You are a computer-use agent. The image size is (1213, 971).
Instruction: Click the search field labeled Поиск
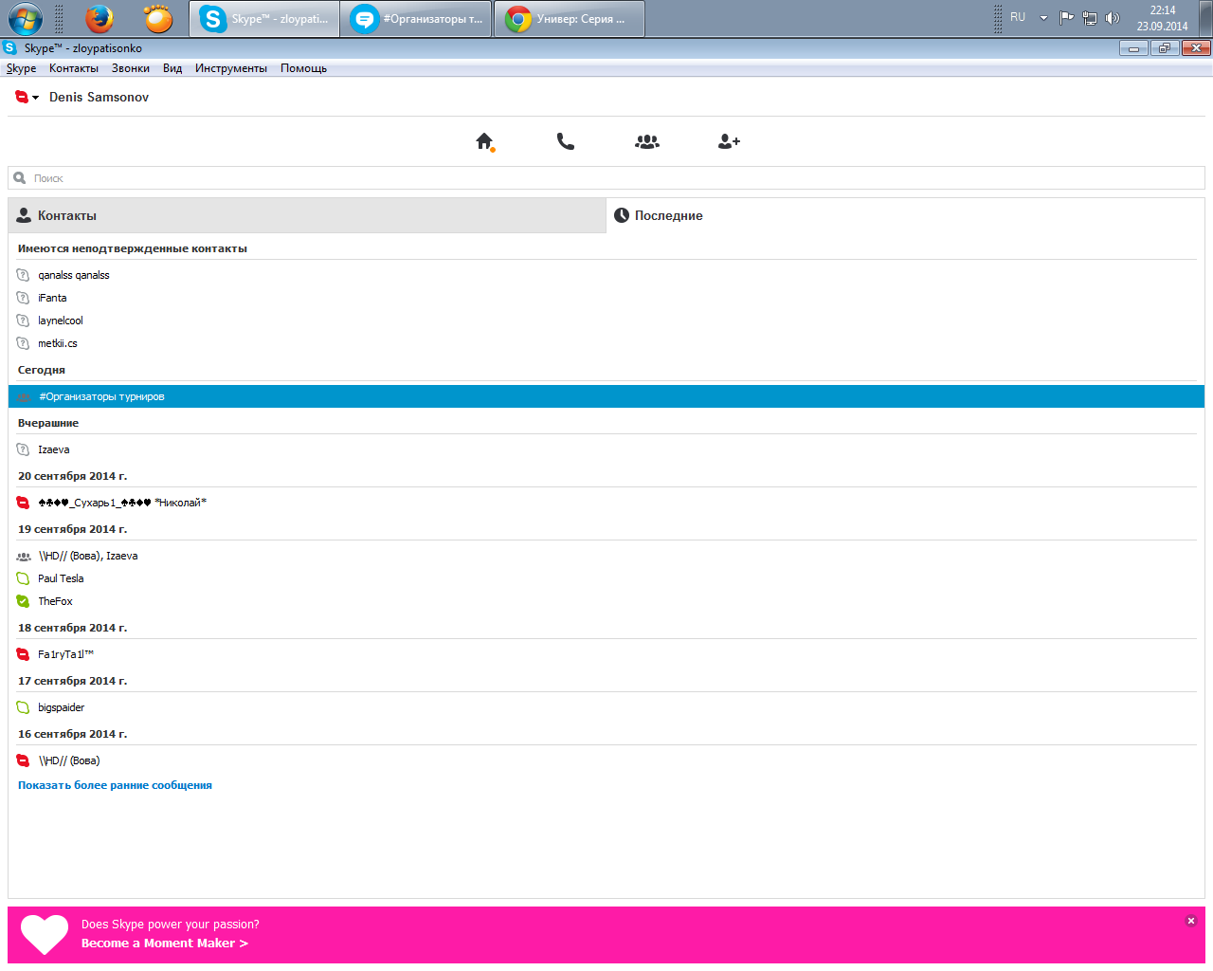pyautogui.click(x=606, y=178)
